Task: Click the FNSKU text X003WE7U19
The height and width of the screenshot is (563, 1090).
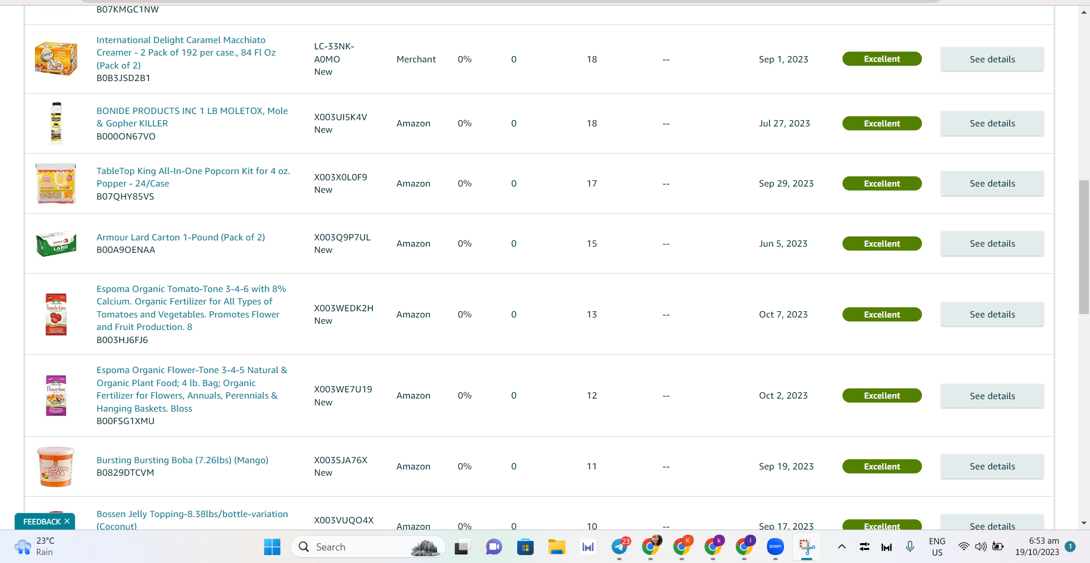Action: [343, 389]
